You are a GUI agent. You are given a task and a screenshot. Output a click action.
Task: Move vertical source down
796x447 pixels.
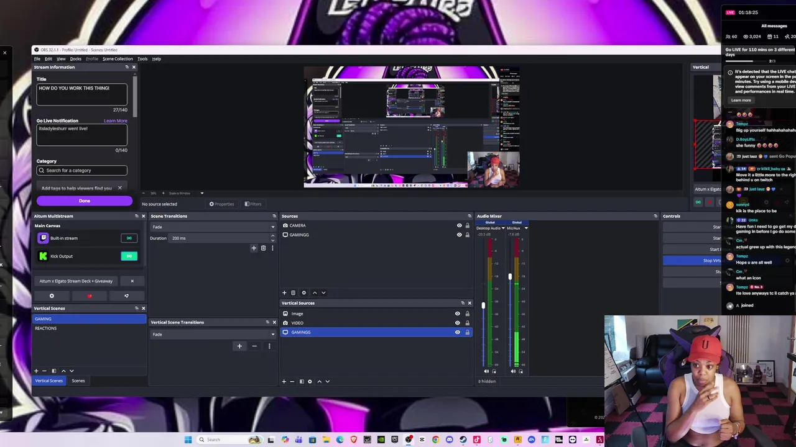tap(328, 381)
